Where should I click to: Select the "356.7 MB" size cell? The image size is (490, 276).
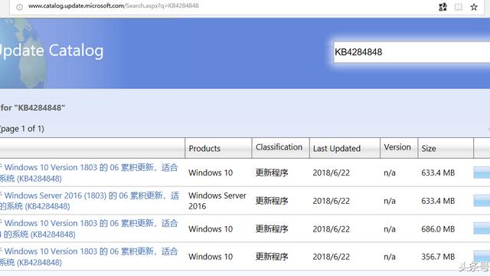coord(438,257)
